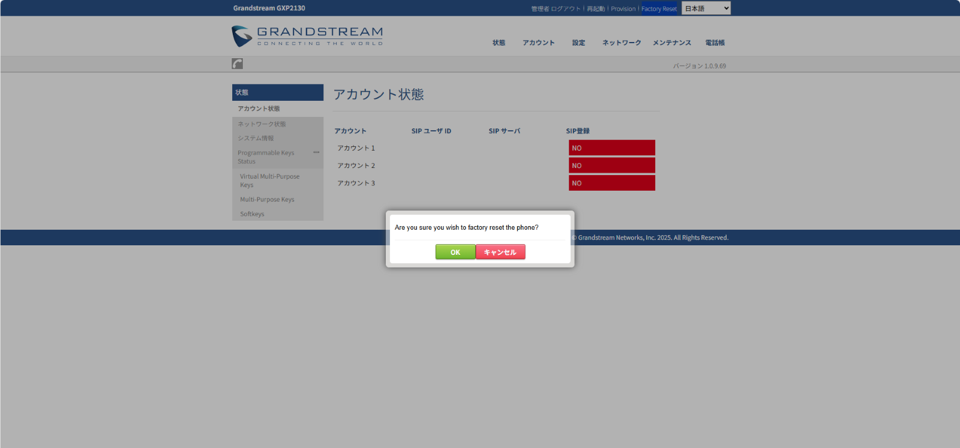The image size is (960, 448).
Task: Click the アカウント 2 row label
Action: click(356, 166)
